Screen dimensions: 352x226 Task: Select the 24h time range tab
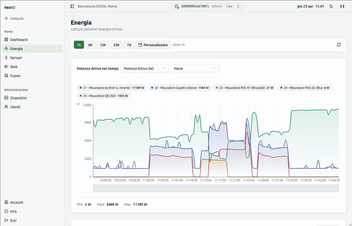[116, 45]
